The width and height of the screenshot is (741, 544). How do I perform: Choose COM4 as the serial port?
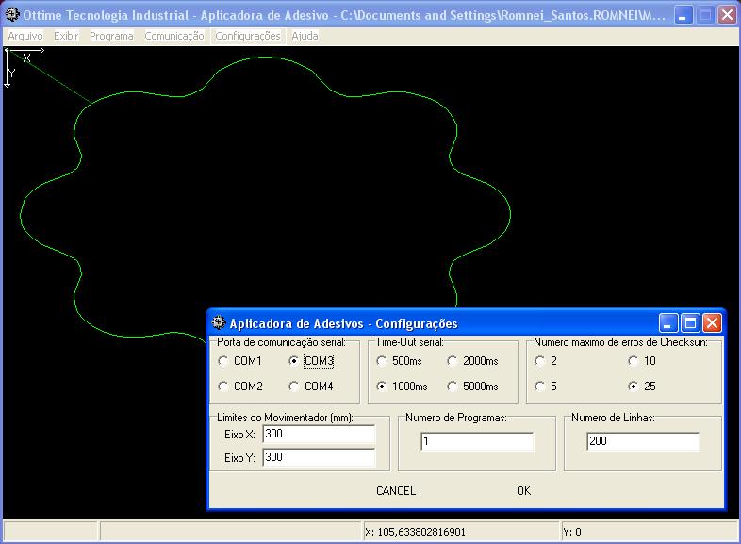tap(294, 387)
